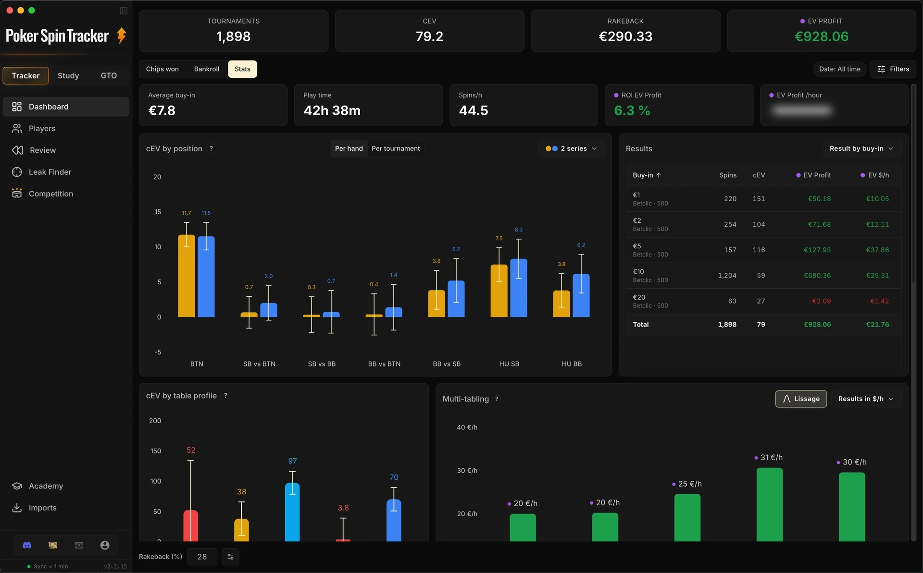Click the Competition icon
The width and height of the screenshot is (923, 573).
tap(17, 194)
